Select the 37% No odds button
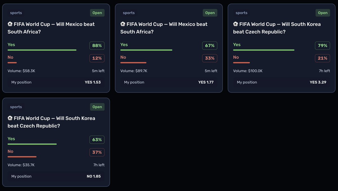338x191 pixels. 97,152
